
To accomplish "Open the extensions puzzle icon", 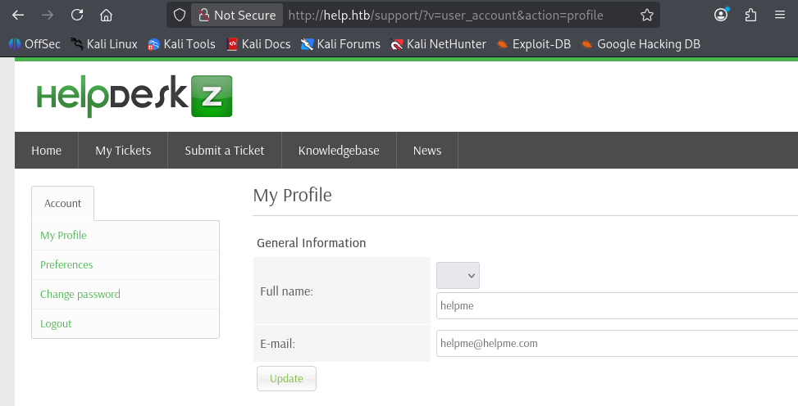I will (750, 15).
